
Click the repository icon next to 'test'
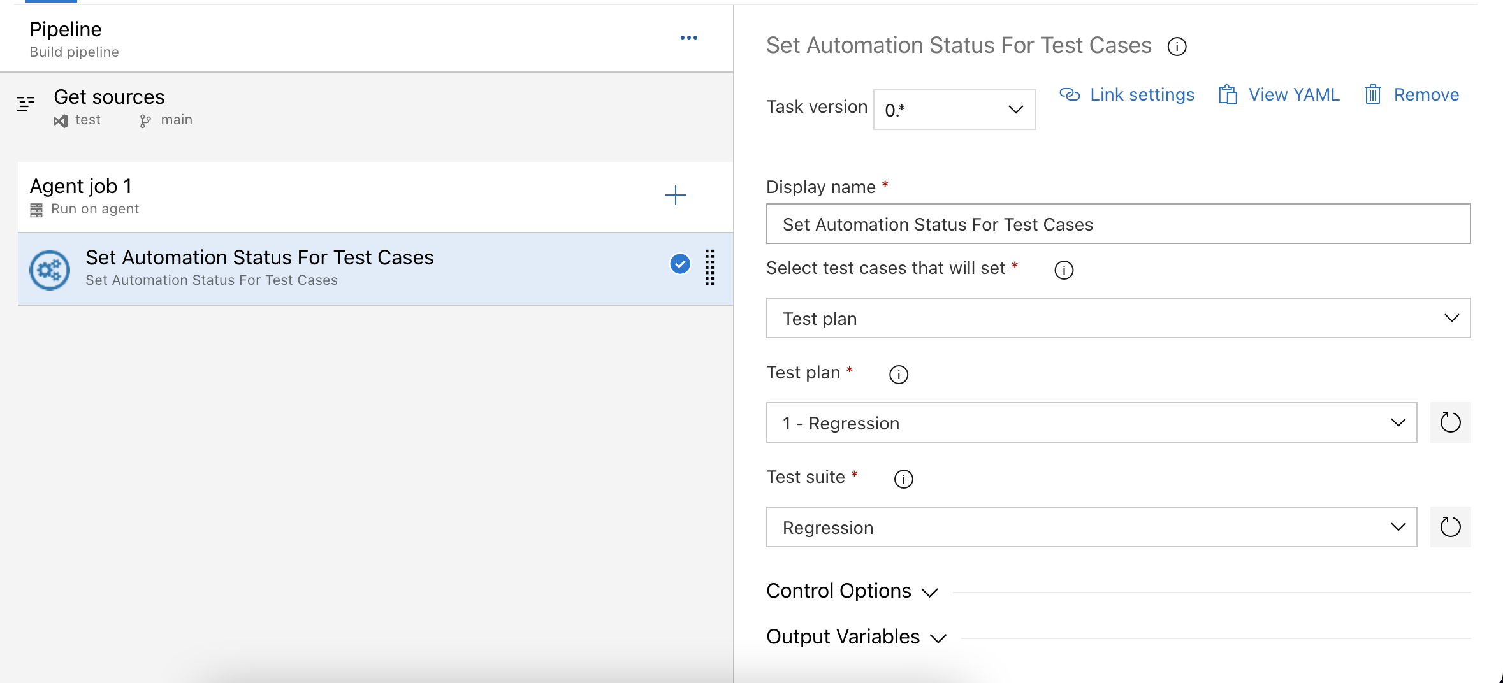[61, 120]
